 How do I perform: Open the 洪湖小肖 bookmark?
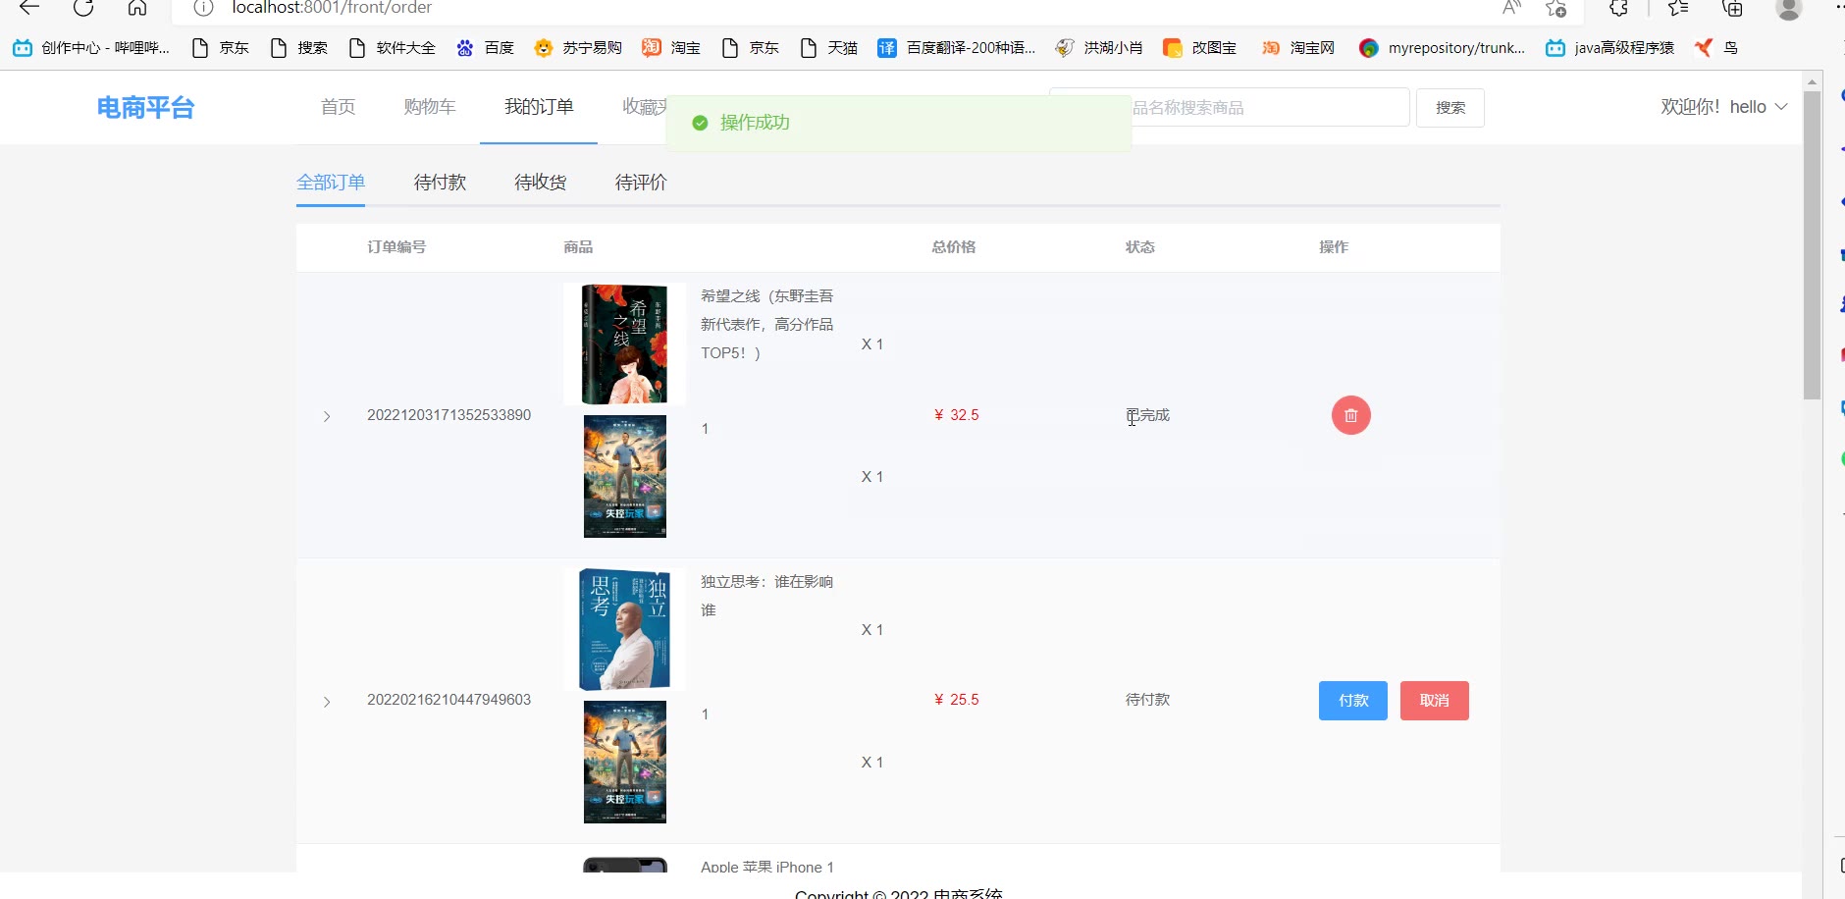pos(1099,48)
